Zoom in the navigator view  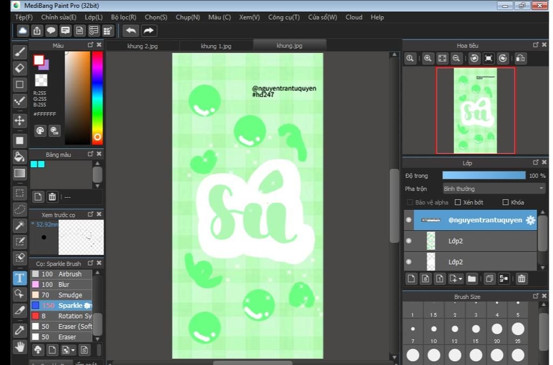point(428,58)
